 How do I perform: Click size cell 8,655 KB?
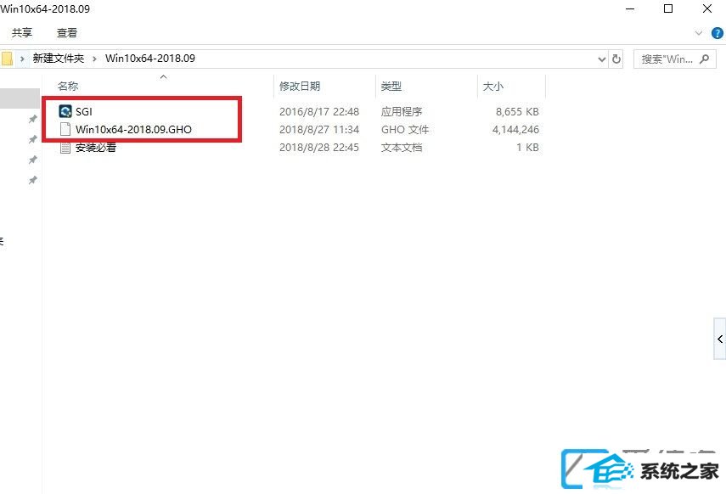pyautogui.click(x=517, y=111)
